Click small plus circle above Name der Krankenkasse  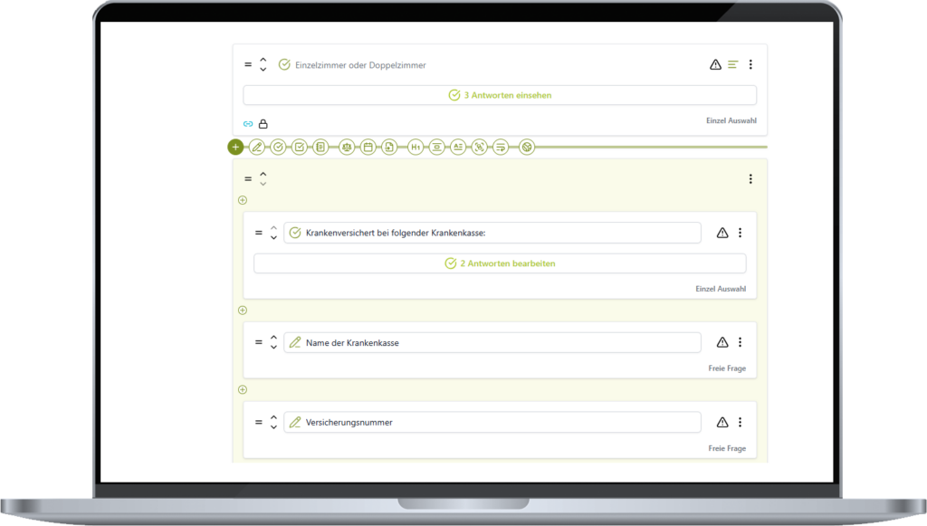242,311
